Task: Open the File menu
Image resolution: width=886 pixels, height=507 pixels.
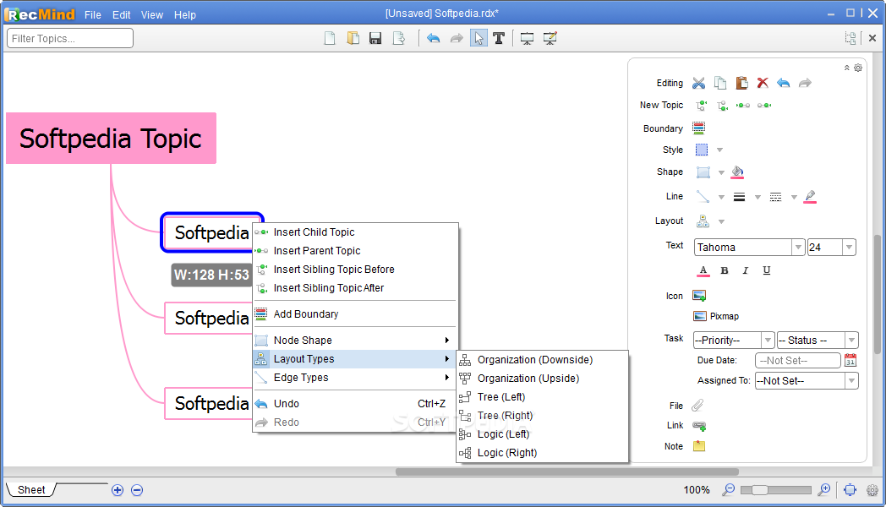Action: point(93,15)
